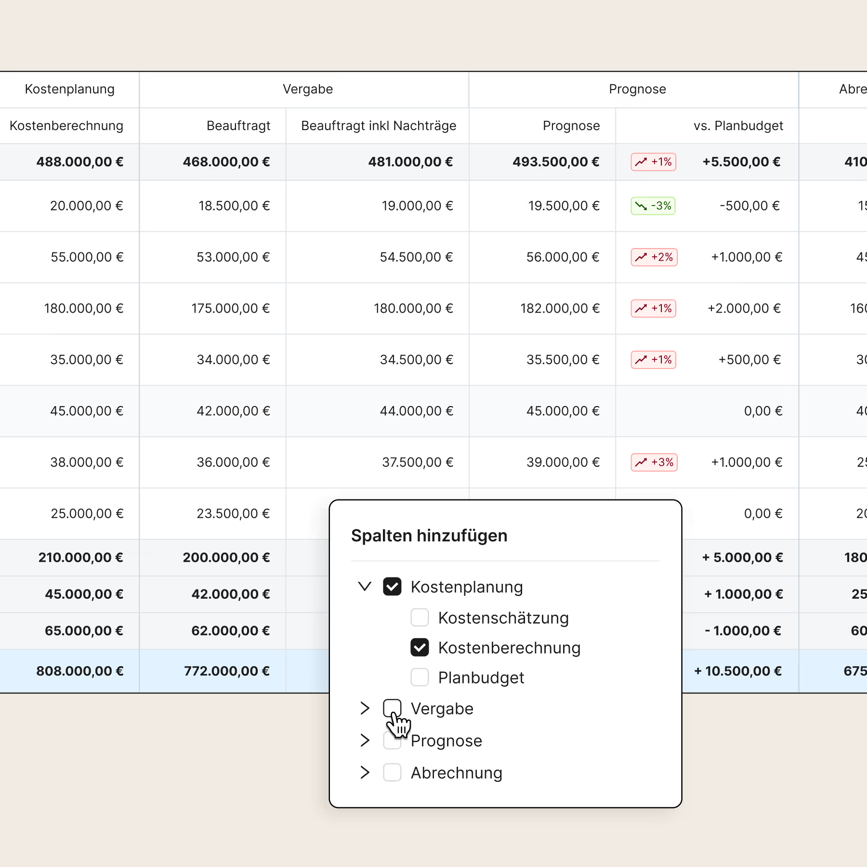The height and width of the screenshot is (867, 867).
Task: Uncheck the Kostenplanung checkbox
Action: tap(392, 587)
